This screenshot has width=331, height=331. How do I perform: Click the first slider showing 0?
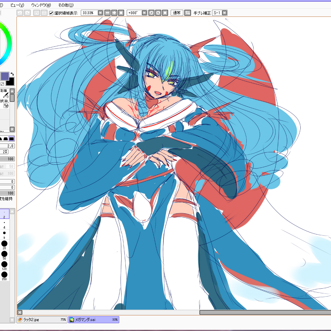[7, 182]
